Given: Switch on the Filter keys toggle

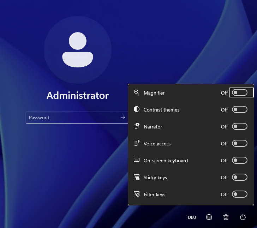Looking at the screenshot, I should coord(240,194).
